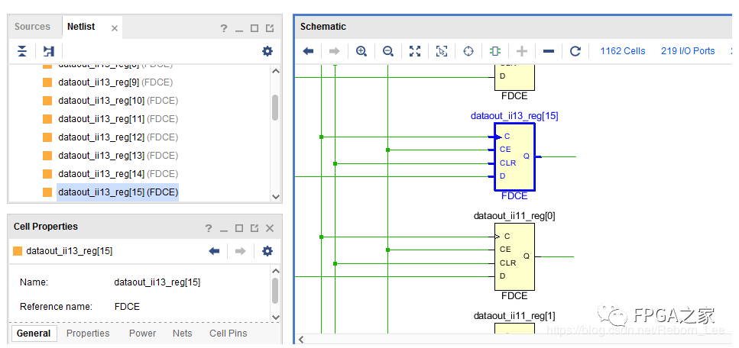739x348 pixels.
Task: Click the schematic Previous back arrow
Action: (309, 51)
